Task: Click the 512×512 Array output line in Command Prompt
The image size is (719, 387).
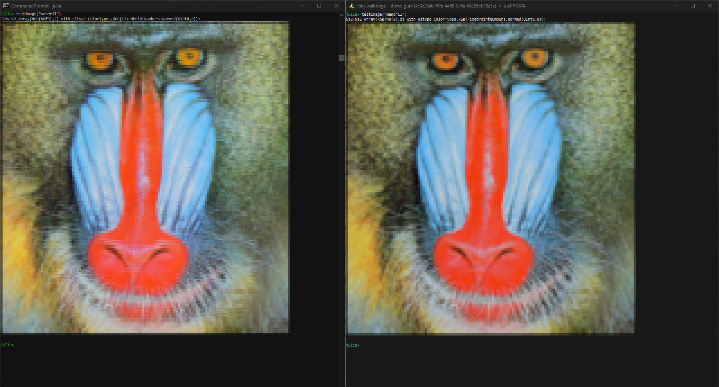Action: 100,19
